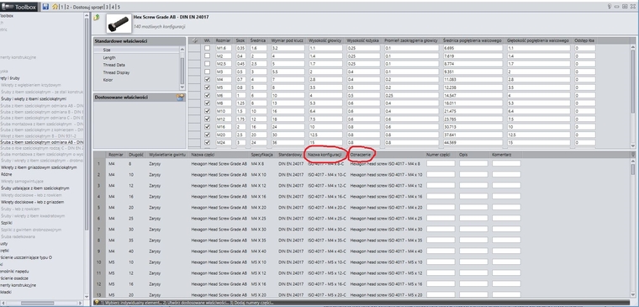Click the Skok field containing 1.25
This screenshot has width=639, height=307.
(240, 103)
